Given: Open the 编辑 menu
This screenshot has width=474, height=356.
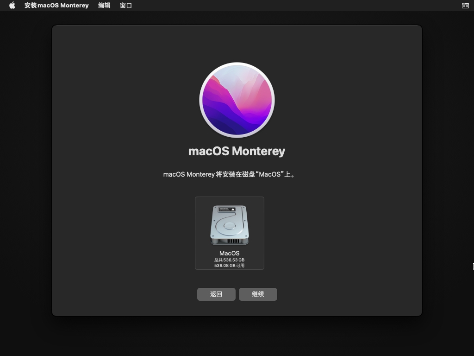Looking at the screenshot, I should 104,6.
